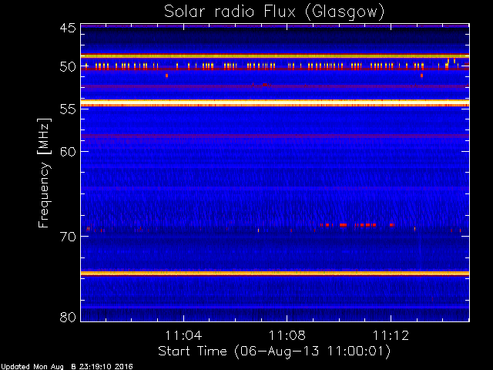This screenshot has width=493, height=370.
Task: Click the yellow interference band below 70 MHz
Action: point(275,274)
